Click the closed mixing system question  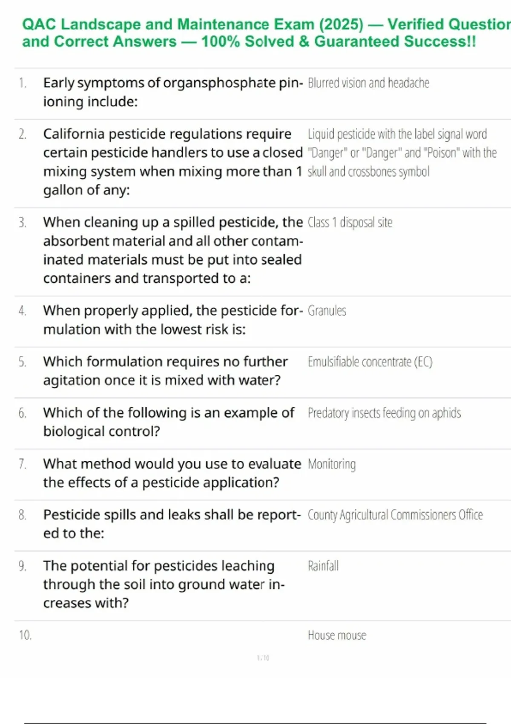click(x=172, y=162)
